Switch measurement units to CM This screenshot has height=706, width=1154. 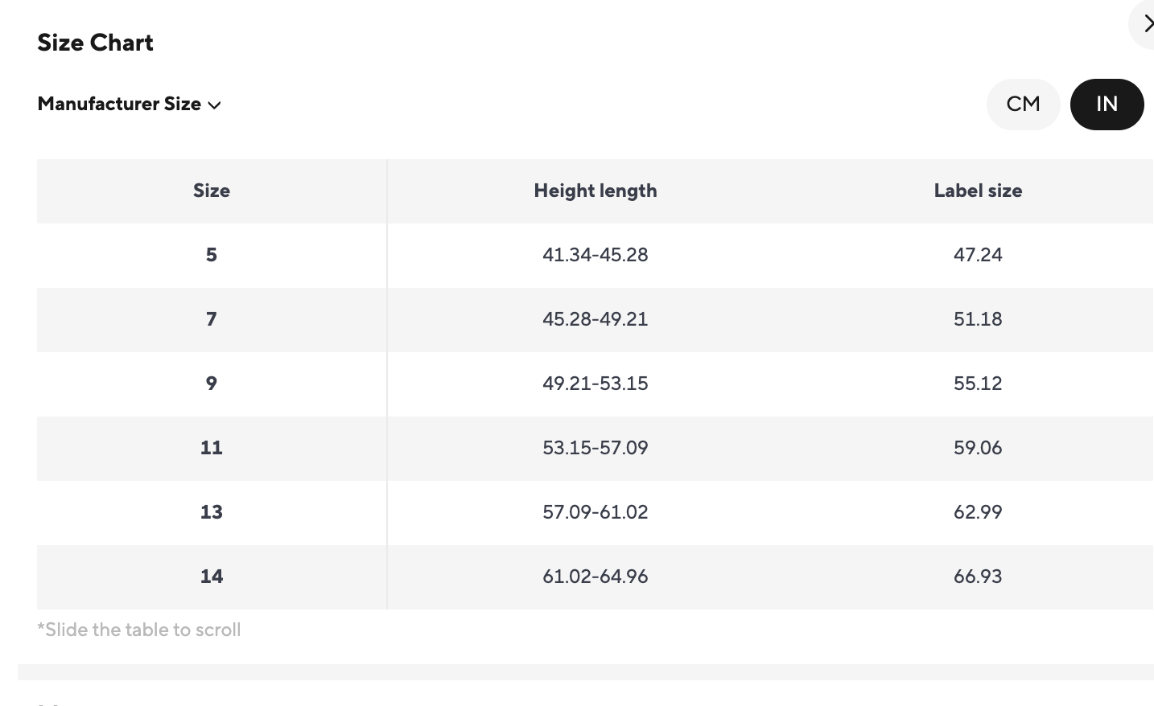[1023, 105]
